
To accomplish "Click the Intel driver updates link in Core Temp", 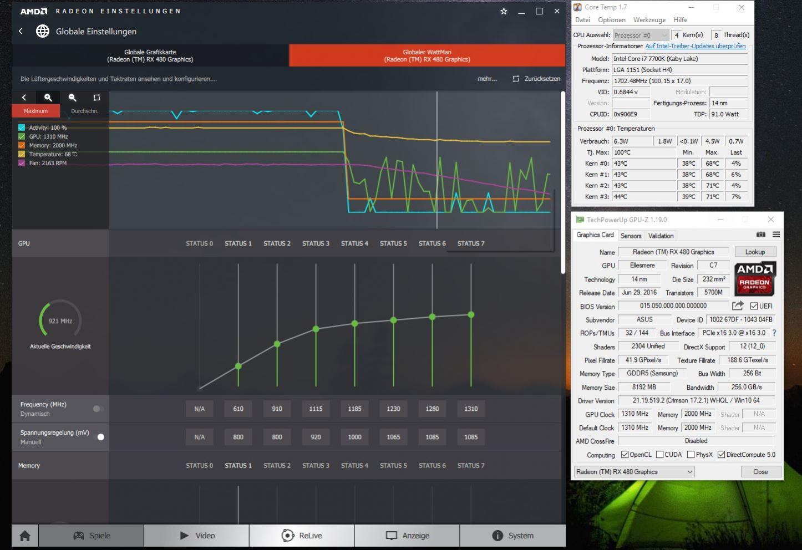I will pos(696,46).
